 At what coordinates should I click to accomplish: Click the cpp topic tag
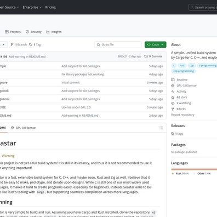point(192,65)
